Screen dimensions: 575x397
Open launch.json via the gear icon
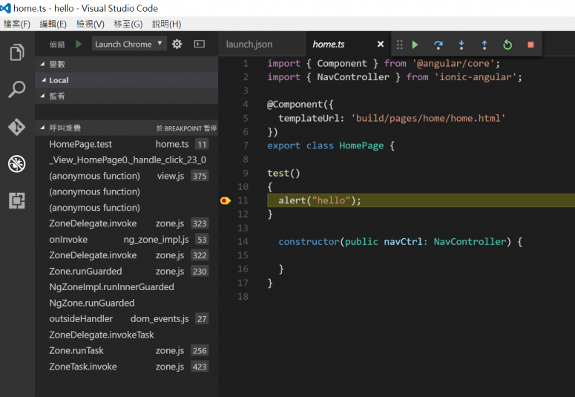point(177,44)
